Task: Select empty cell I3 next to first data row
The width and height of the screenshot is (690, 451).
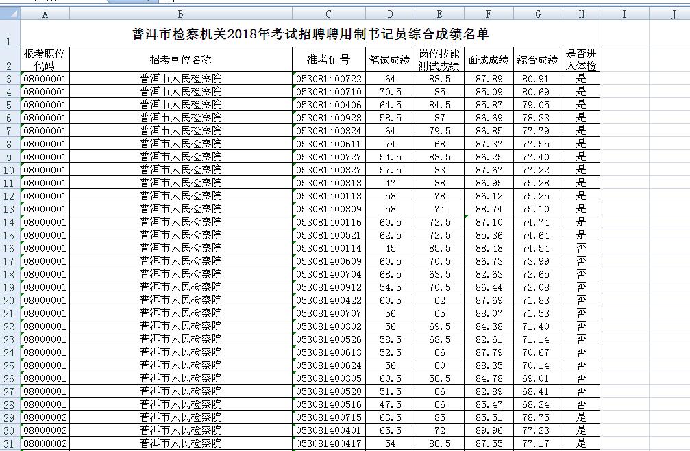Action: (x=624, y=79)
